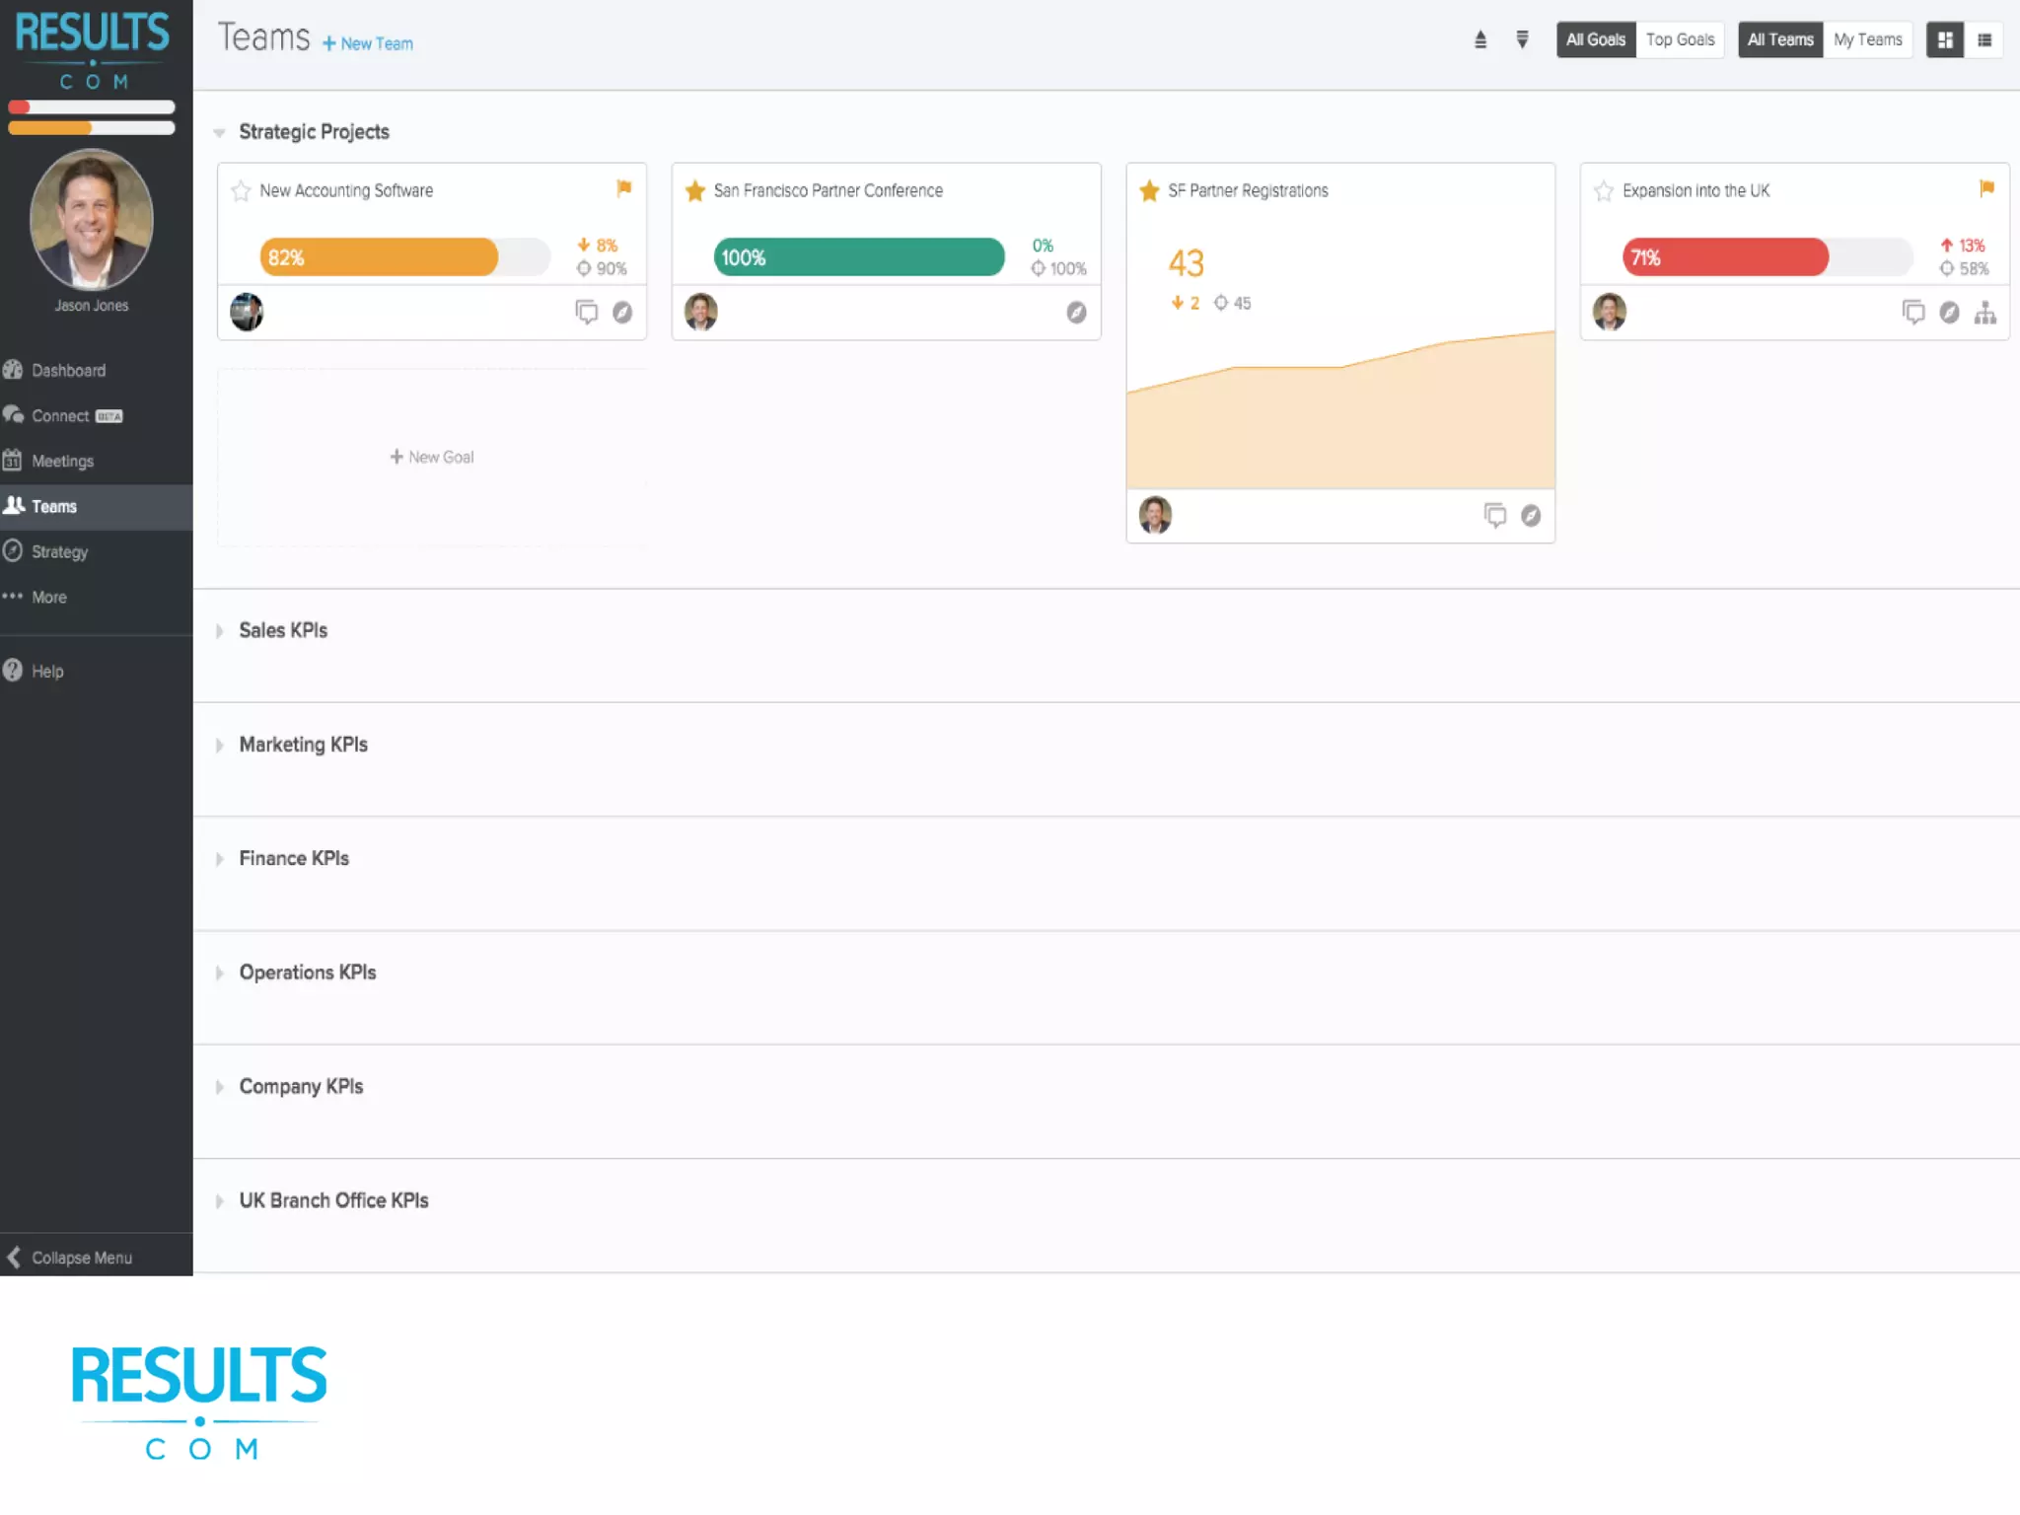
Task: Open the Meetings page in sidebar
Action: click(x=62, y=461)
